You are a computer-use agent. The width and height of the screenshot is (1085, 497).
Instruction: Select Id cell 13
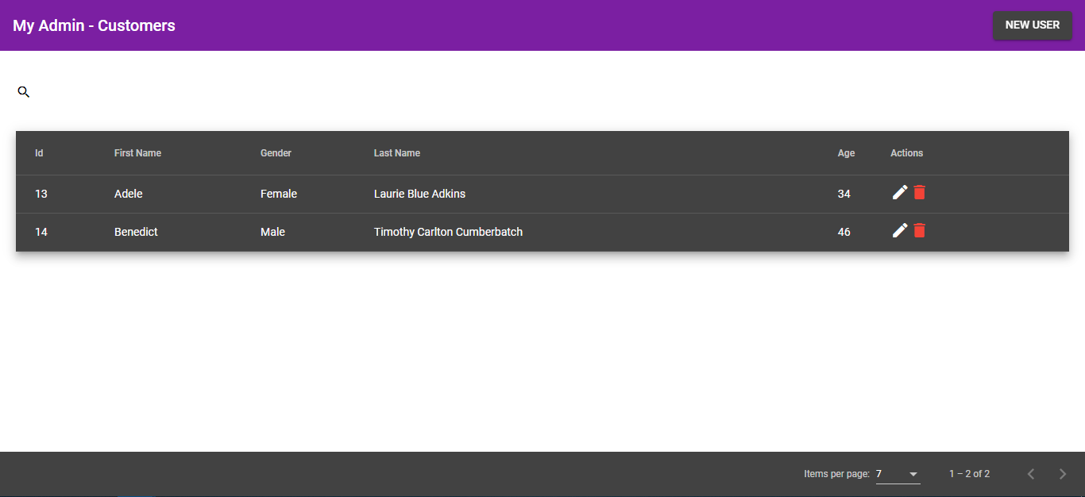pos(41,194)
